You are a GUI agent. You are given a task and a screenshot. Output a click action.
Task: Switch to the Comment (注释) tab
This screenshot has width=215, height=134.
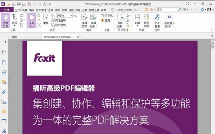pyautogui.click(x=50, y=10)
